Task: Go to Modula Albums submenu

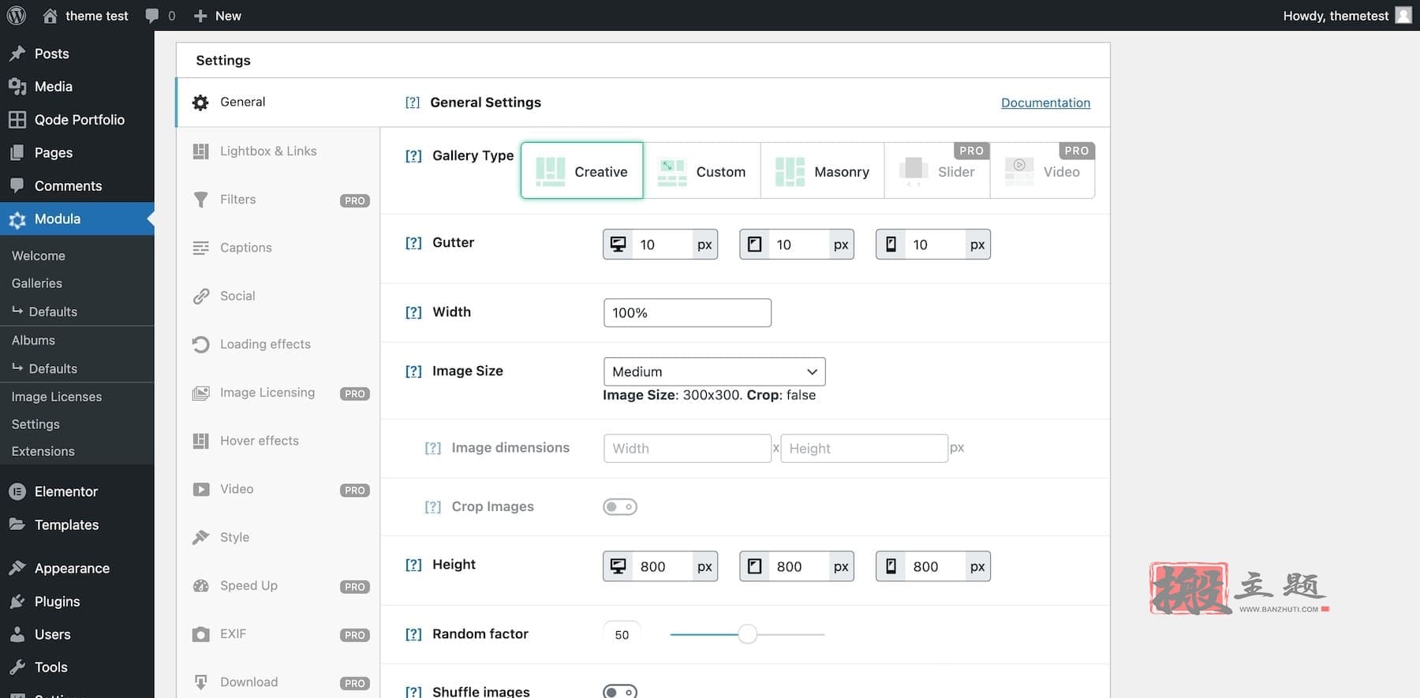Action: 33,340
